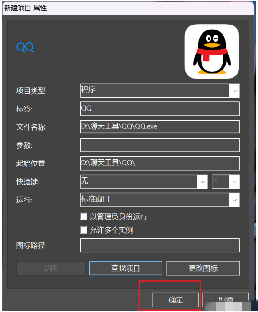Click the 更改图标 button
The image size is (258, 312).
click(203, 268)
